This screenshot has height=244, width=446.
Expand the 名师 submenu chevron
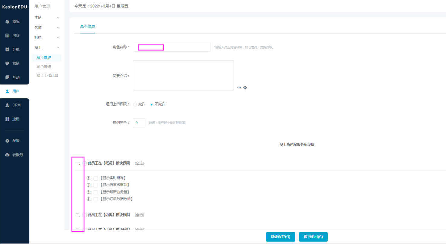click(x=58, y=28)
